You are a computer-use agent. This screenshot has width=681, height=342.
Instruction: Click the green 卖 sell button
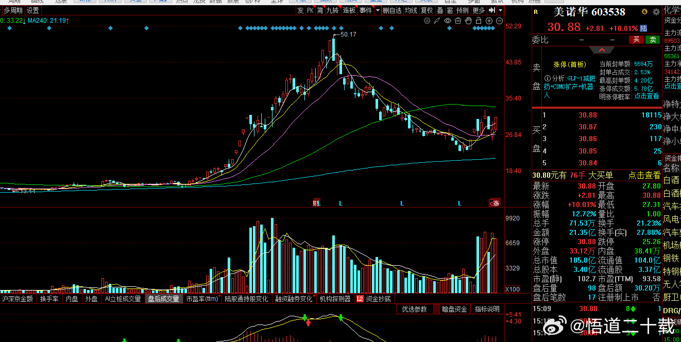click(x=653, y=40)
